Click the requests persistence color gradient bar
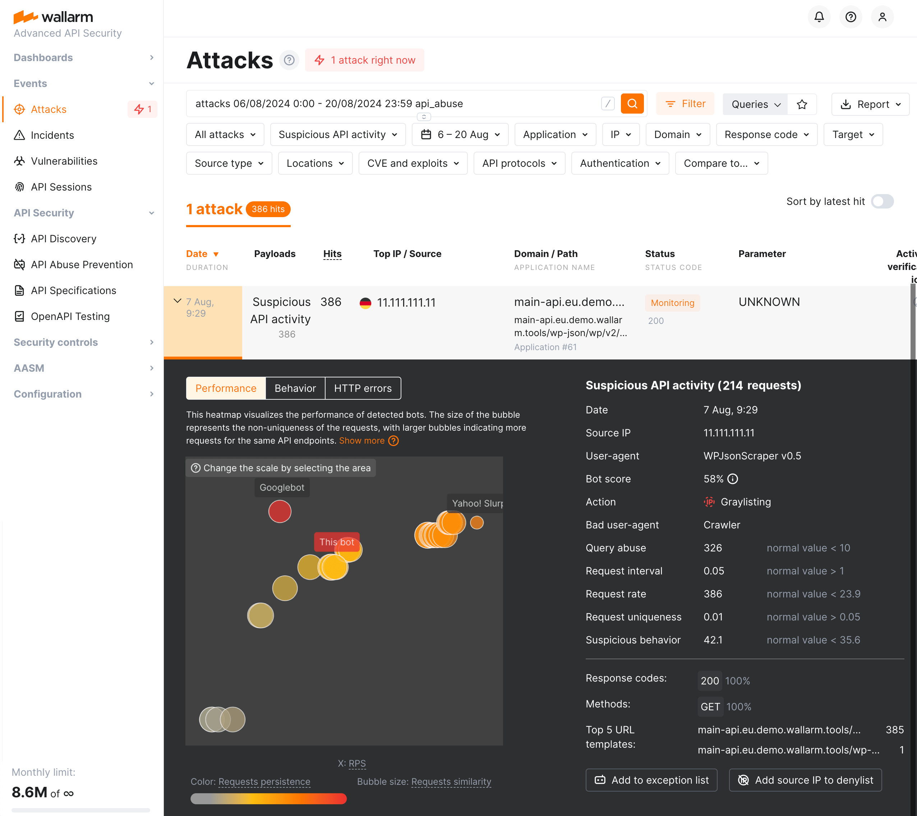The image size is (917, 816). [x=268, y=798]
